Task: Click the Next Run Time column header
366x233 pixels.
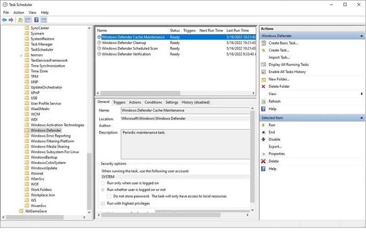Action: click(211, 31)
